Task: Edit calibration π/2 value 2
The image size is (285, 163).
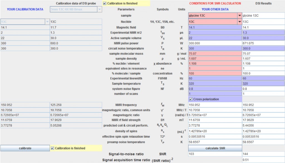Action: (25, 33)
